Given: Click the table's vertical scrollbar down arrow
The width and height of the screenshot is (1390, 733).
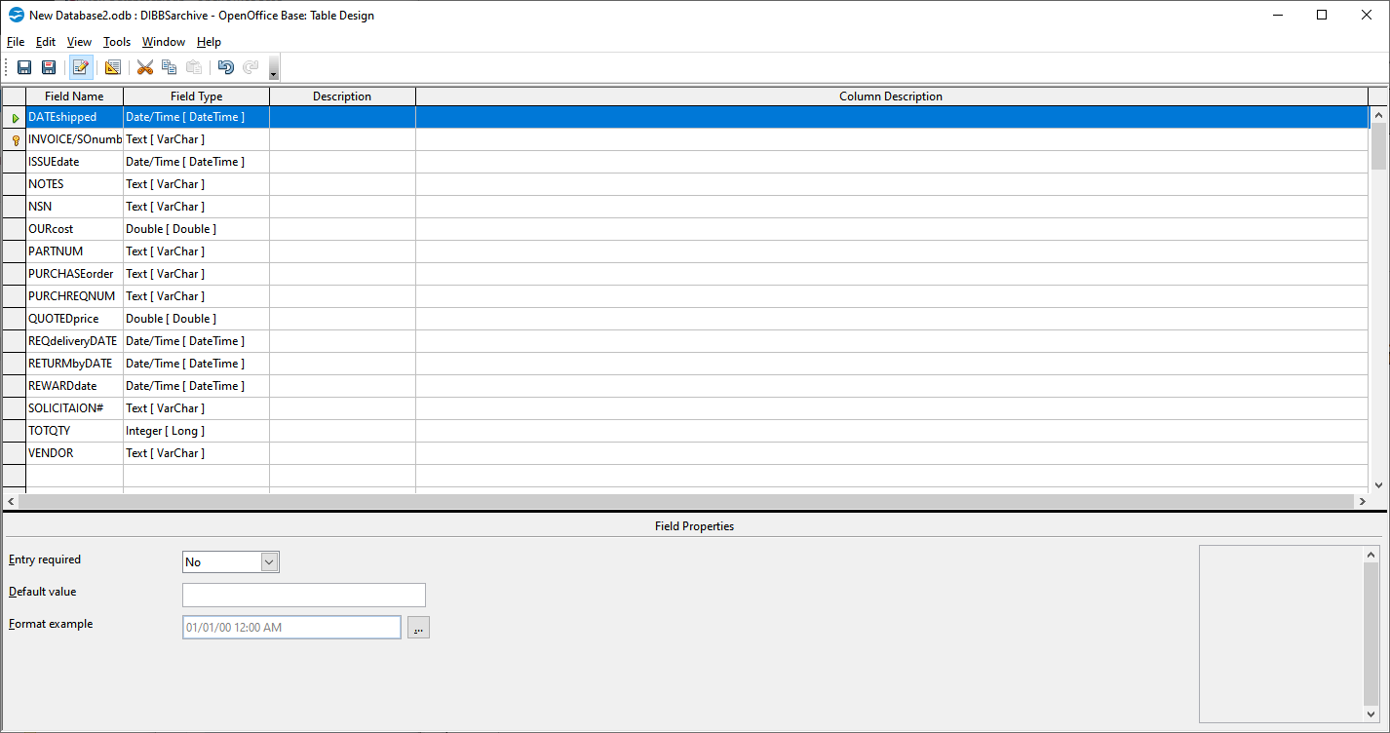Looking at the screenshot, I should (x=1378, y=484).
